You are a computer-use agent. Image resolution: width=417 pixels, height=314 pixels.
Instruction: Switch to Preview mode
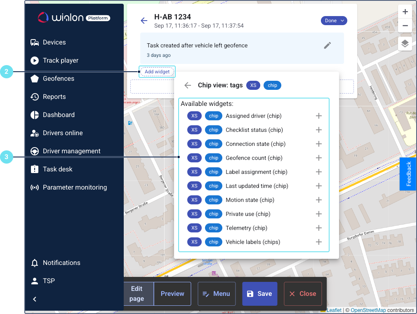pos(172,294)
